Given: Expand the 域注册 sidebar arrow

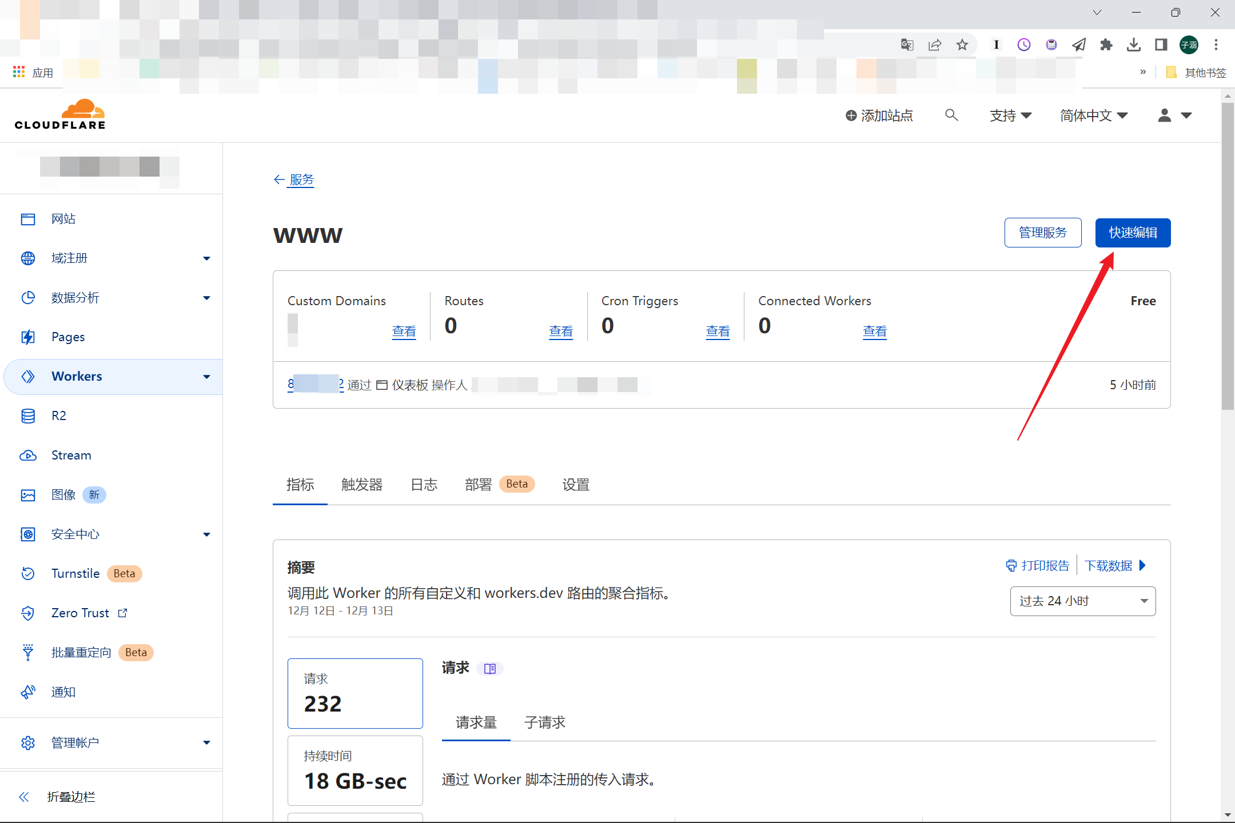Looking at the screenshot, I should 206,259.
